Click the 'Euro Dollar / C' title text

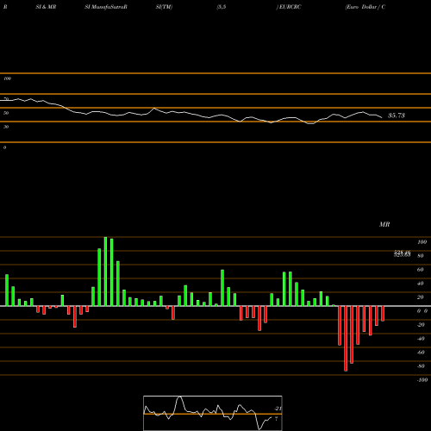(x=365, y=7)
